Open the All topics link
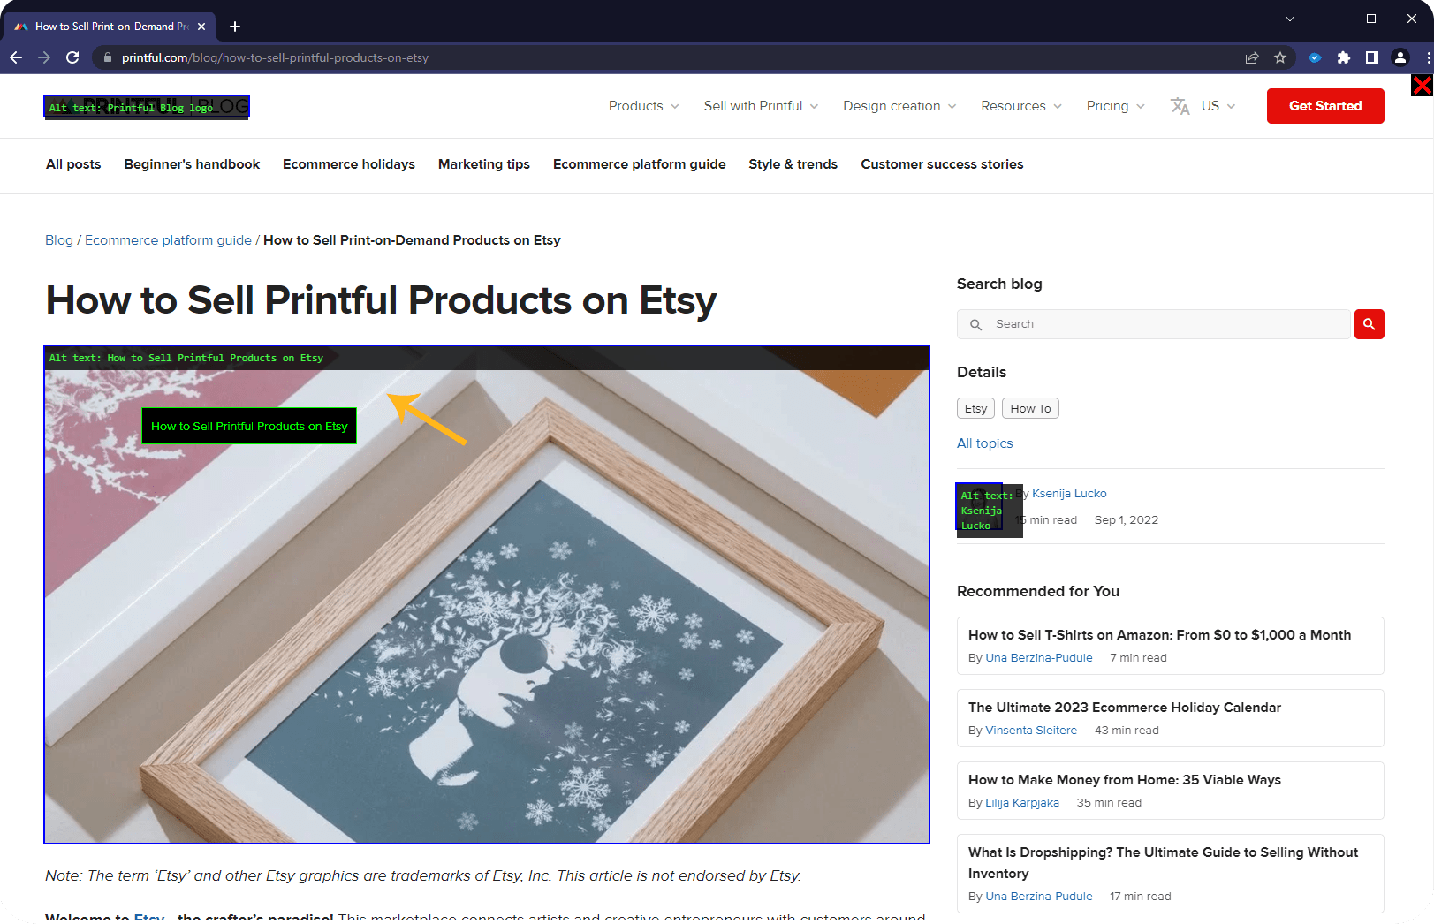The height and width of the screenshot is (924, 1434). click(x=985, y=443)
